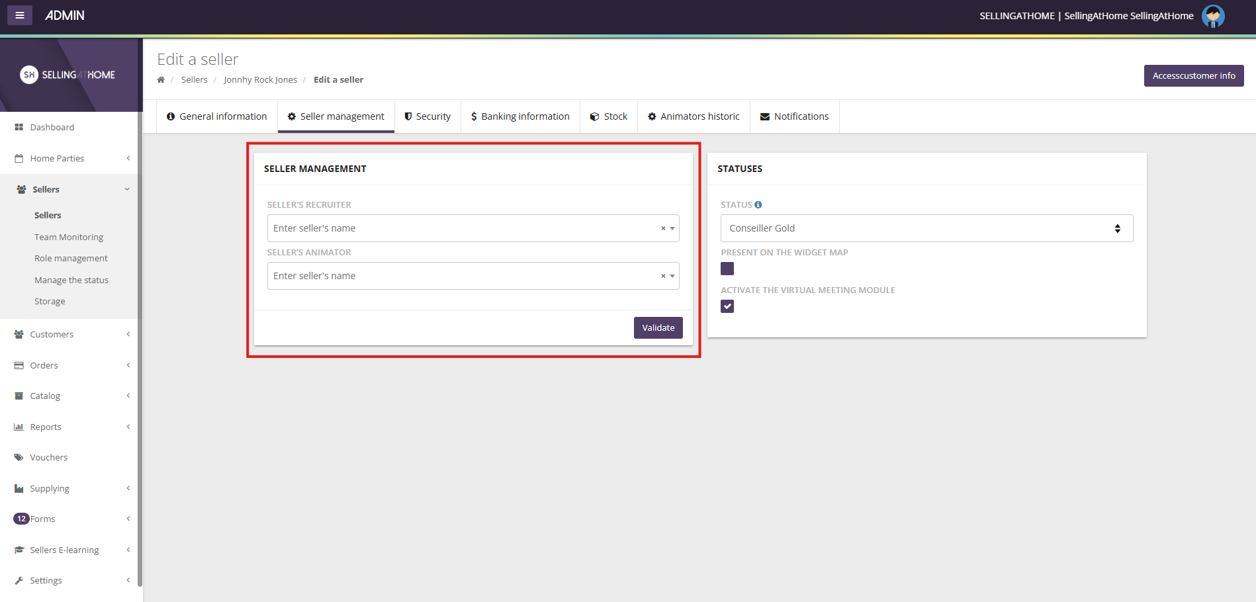The height and width of the screenshot is (602, 1256).
Task: Open the Security tab
Action: click(427, 116)
